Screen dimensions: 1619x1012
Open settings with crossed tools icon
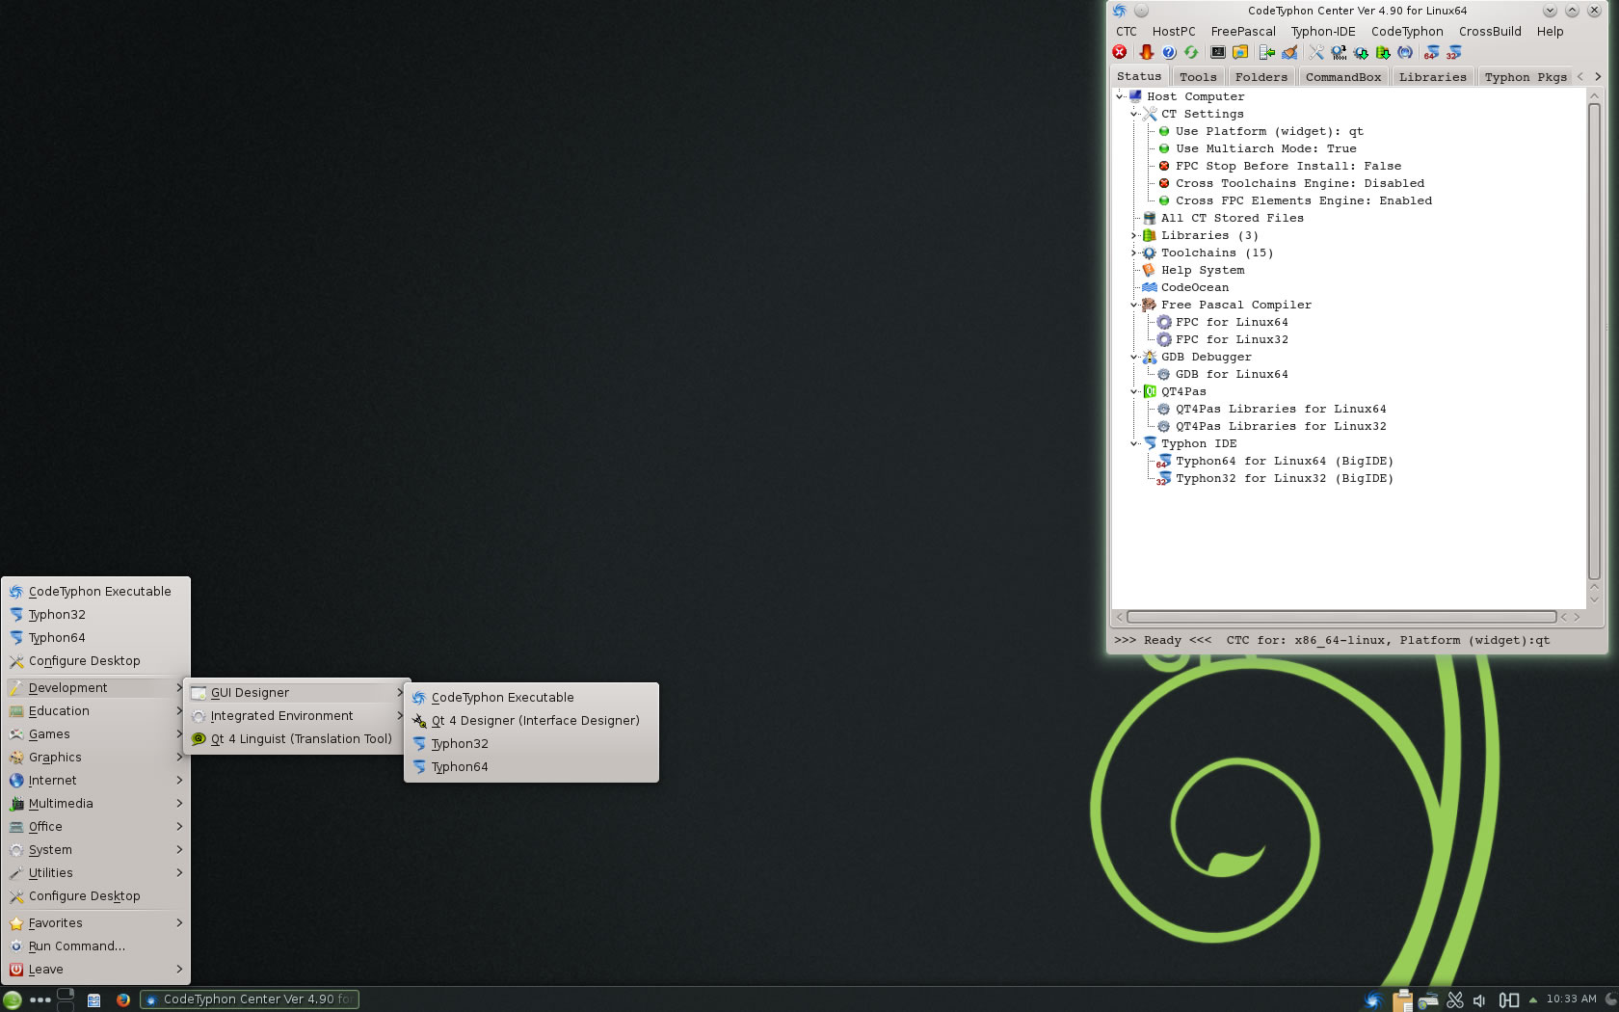tap(1316, 52)
